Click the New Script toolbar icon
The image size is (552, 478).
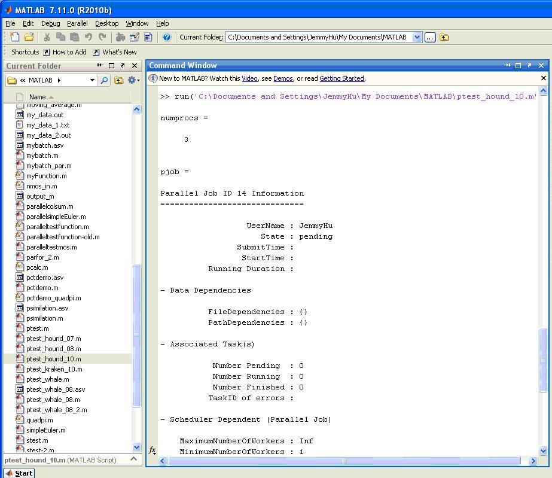point(15,37)
